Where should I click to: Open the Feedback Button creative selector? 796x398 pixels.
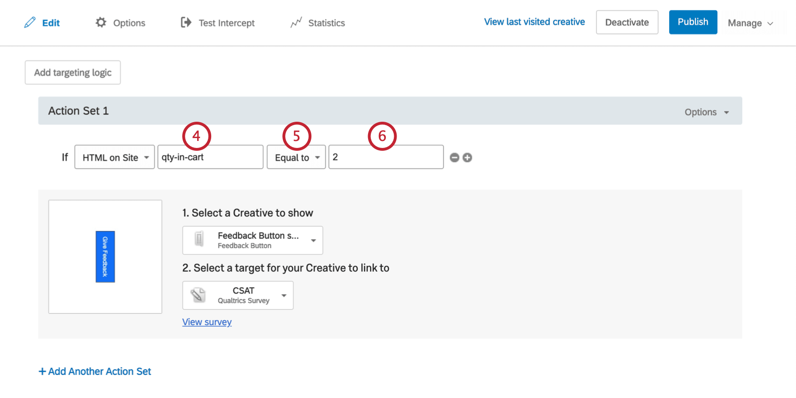(x=252, y=240)
